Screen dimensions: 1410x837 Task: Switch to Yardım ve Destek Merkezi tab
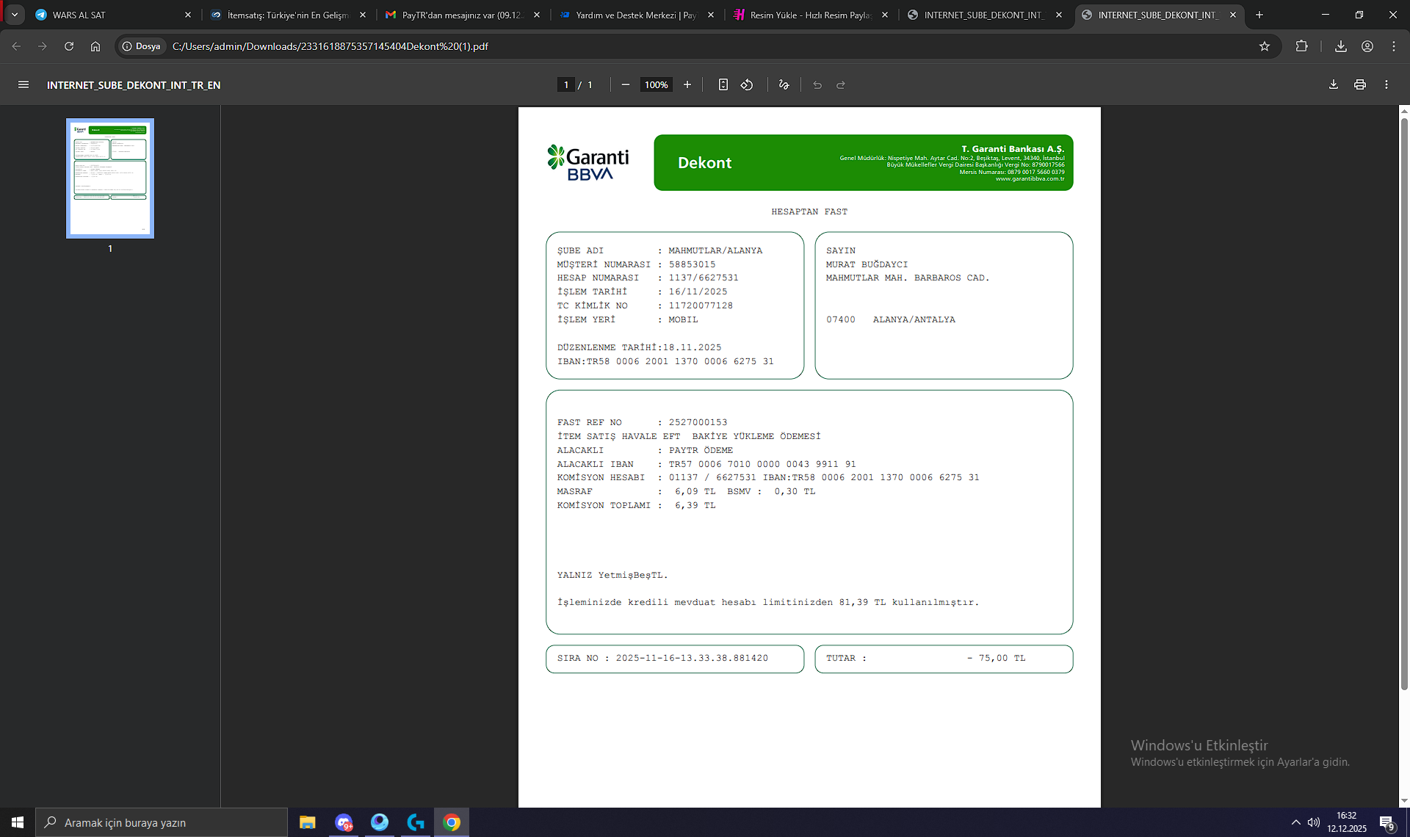coord(636,15)
